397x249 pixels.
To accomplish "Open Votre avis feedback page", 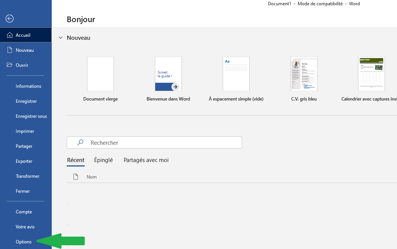I will pyautogui.click(x=26, y=226).
